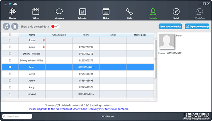
Task: Open the Calls section
Action: pyautogui.click(x=129, y=14)
